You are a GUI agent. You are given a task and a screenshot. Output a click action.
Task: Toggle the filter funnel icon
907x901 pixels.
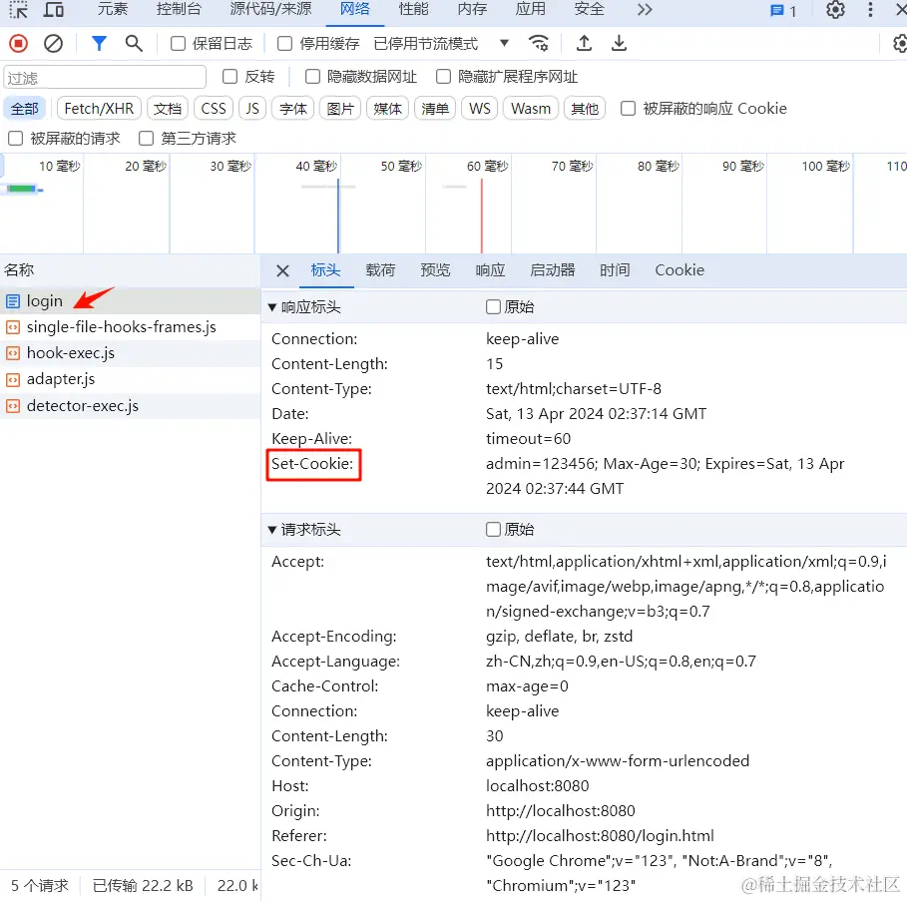(x=99, y=43)
